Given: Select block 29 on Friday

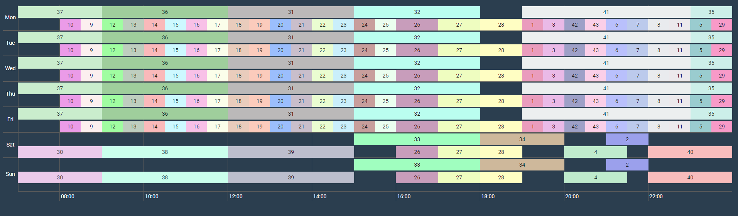Looking at the screenshot, I should pos(721,127).
